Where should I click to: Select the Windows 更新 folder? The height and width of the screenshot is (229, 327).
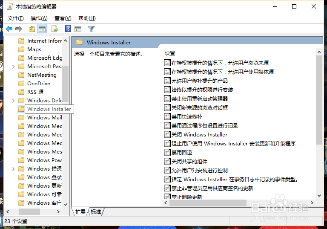pyautogui.click(x=40, y=186)
